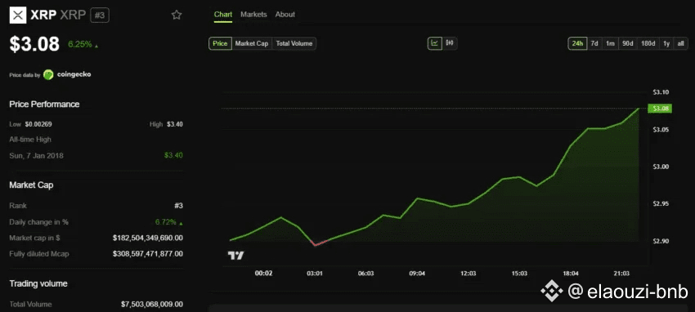The height and width of the screenshot is (312, 695).
Task: Switch to line chart view icon
Action: coord(435,43)
